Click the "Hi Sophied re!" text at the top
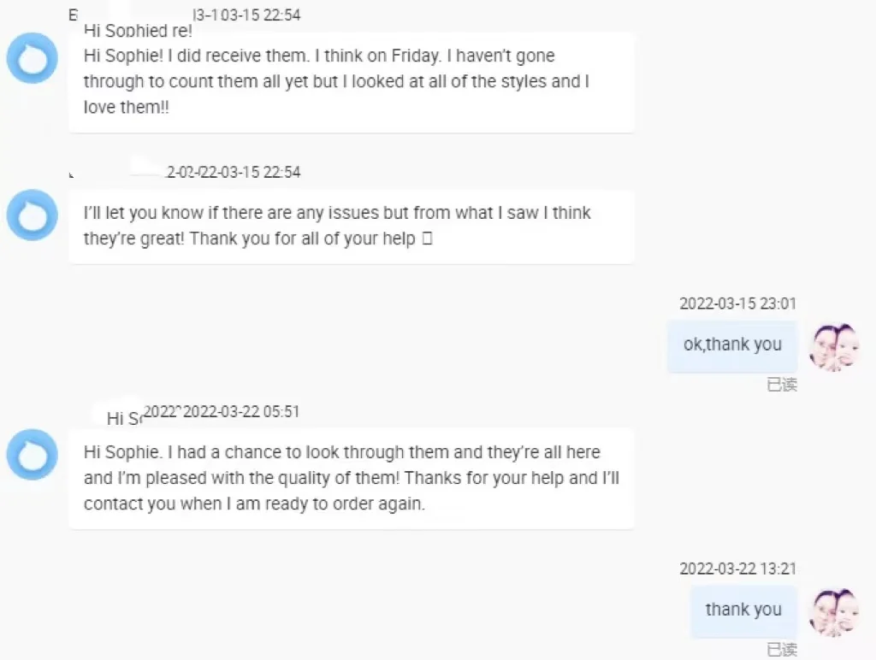The width and height of the screenshot is (876, 660). tap(138, 32)
